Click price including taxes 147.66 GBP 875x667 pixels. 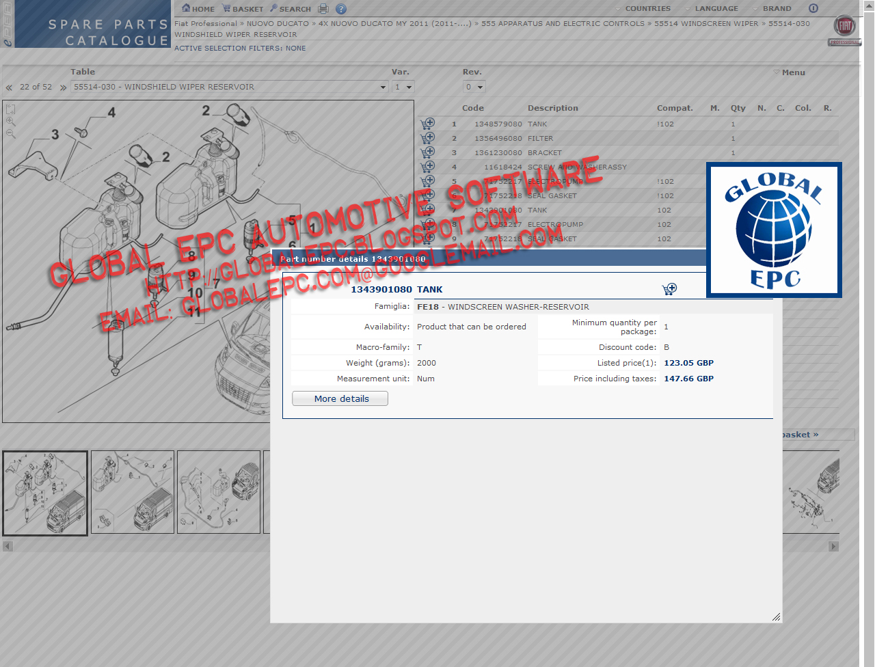[688, 379]
